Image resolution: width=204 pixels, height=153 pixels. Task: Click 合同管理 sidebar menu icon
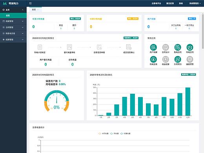(4, 27)
